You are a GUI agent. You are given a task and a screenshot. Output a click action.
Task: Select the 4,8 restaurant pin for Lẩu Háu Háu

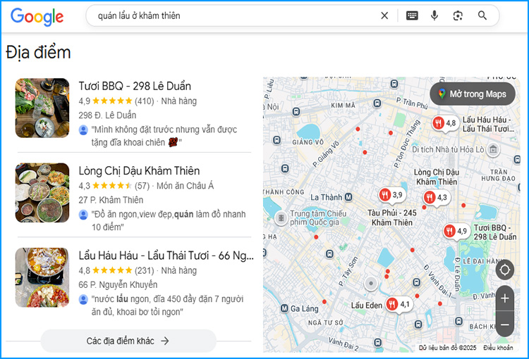coord(444,123)
